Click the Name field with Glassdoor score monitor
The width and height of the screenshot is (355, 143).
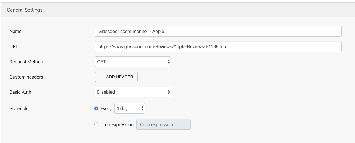218,31
